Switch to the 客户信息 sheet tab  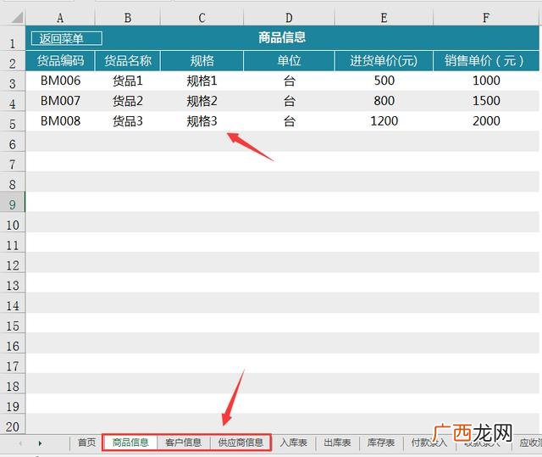click(183, 442)
